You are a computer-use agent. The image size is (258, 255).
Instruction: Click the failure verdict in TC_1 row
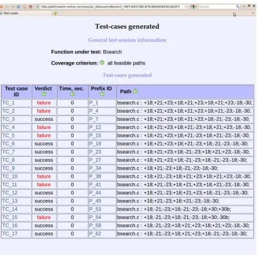[44, 103]
